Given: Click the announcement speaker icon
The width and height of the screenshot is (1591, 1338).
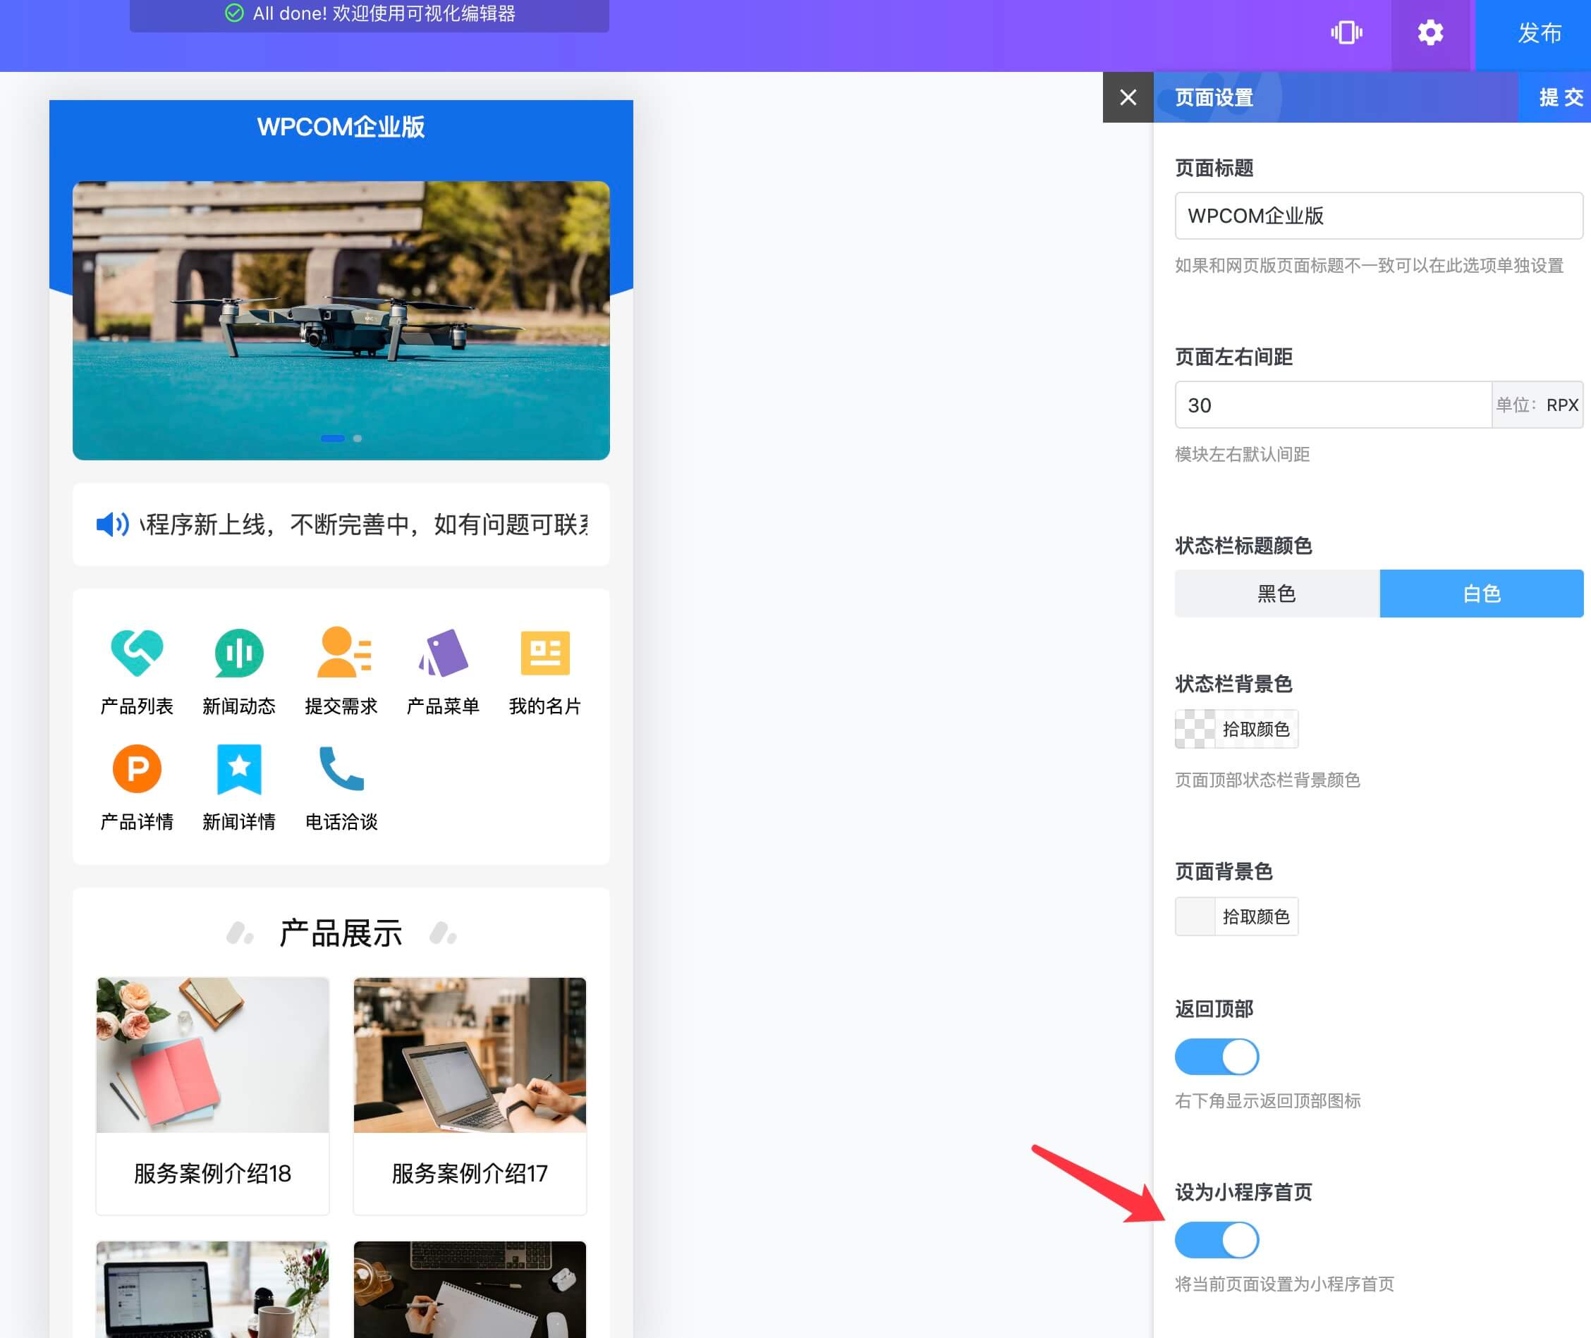Looking at the screenshot, I should 112,524.
